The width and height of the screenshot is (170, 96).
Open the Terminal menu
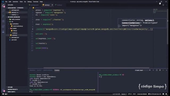pyautogui.click(x=36, y=2)
